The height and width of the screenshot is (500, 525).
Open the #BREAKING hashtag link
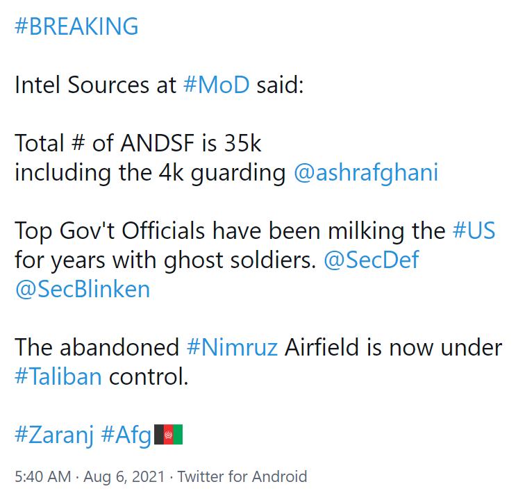(76, 26)
